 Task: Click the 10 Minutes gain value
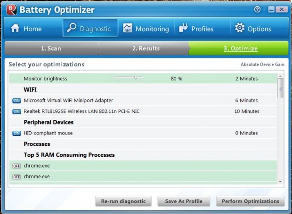(x=247, y=111)
